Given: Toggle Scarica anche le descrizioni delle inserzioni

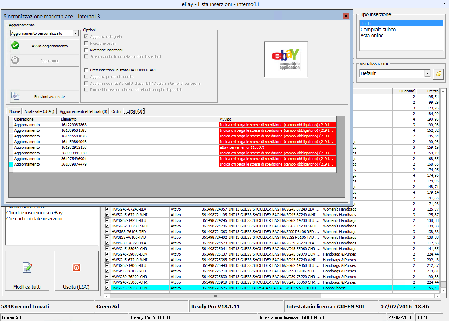Looking at the screenshot, I should point(86,57).
